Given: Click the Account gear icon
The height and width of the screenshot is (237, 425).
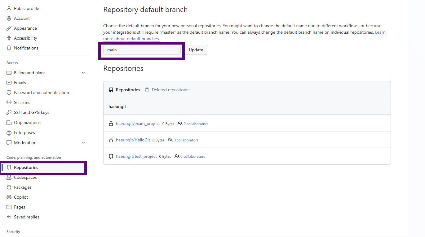Looking at the screenshot, I should (x=9, y=18).
